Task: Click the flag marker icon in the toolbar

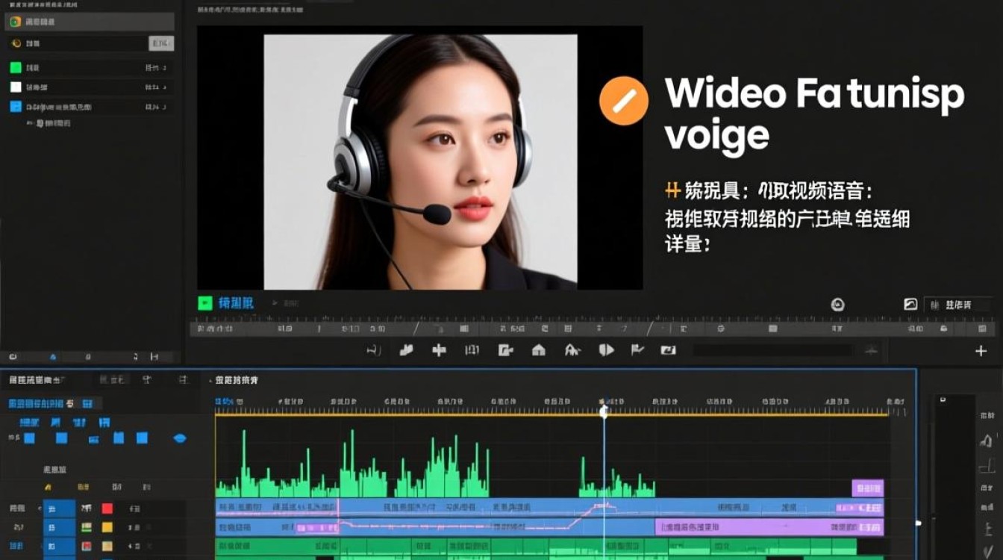Action: point(637,349)
